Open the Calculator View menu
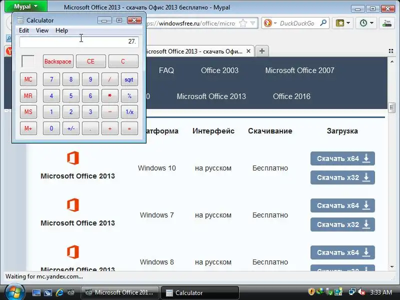The height and width of the screenshot is (300, 400). (42, 30)
